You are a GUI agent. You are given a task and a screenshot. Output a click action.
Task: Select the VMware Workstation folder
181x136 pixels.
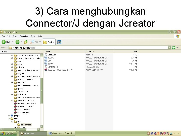click(27, 97)
